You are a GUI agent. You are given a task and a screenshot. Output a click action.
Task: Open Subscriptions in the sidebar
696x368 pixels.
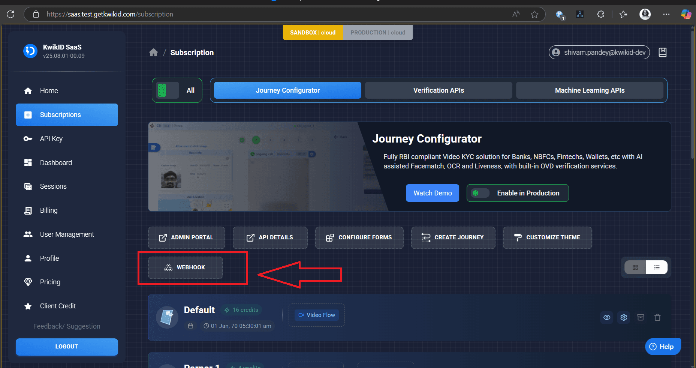point(67,115)
